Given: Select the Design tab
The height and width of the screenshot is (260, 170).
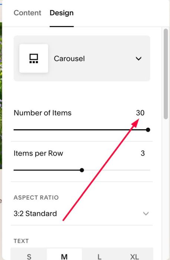Looking at the screenshot, I should pos(62,13).
